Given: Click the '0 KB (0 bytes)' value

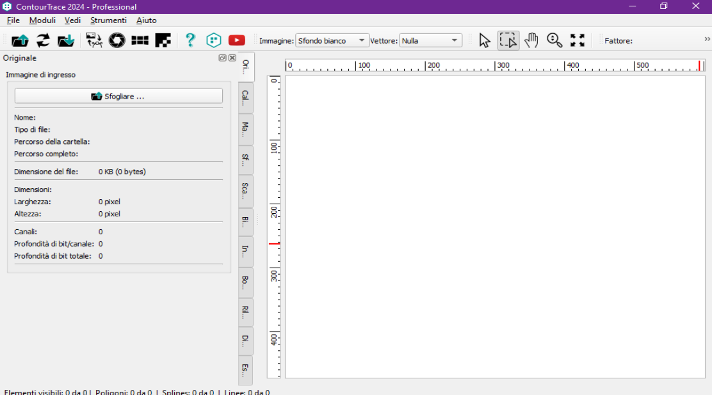Looking at the screenshot, I should (x=122, y=172).
